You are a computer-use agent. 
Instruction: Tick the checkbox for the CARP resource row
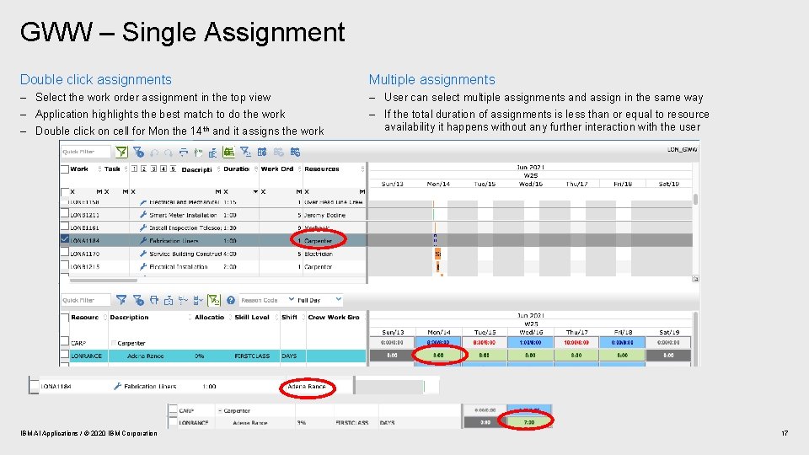pos(65,341)
